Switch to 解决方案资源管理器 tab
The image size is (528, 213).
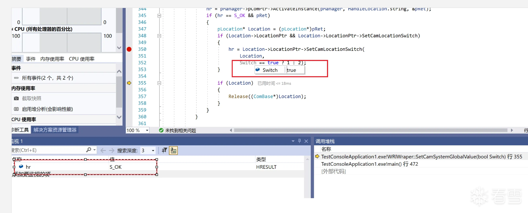[55, 130]
